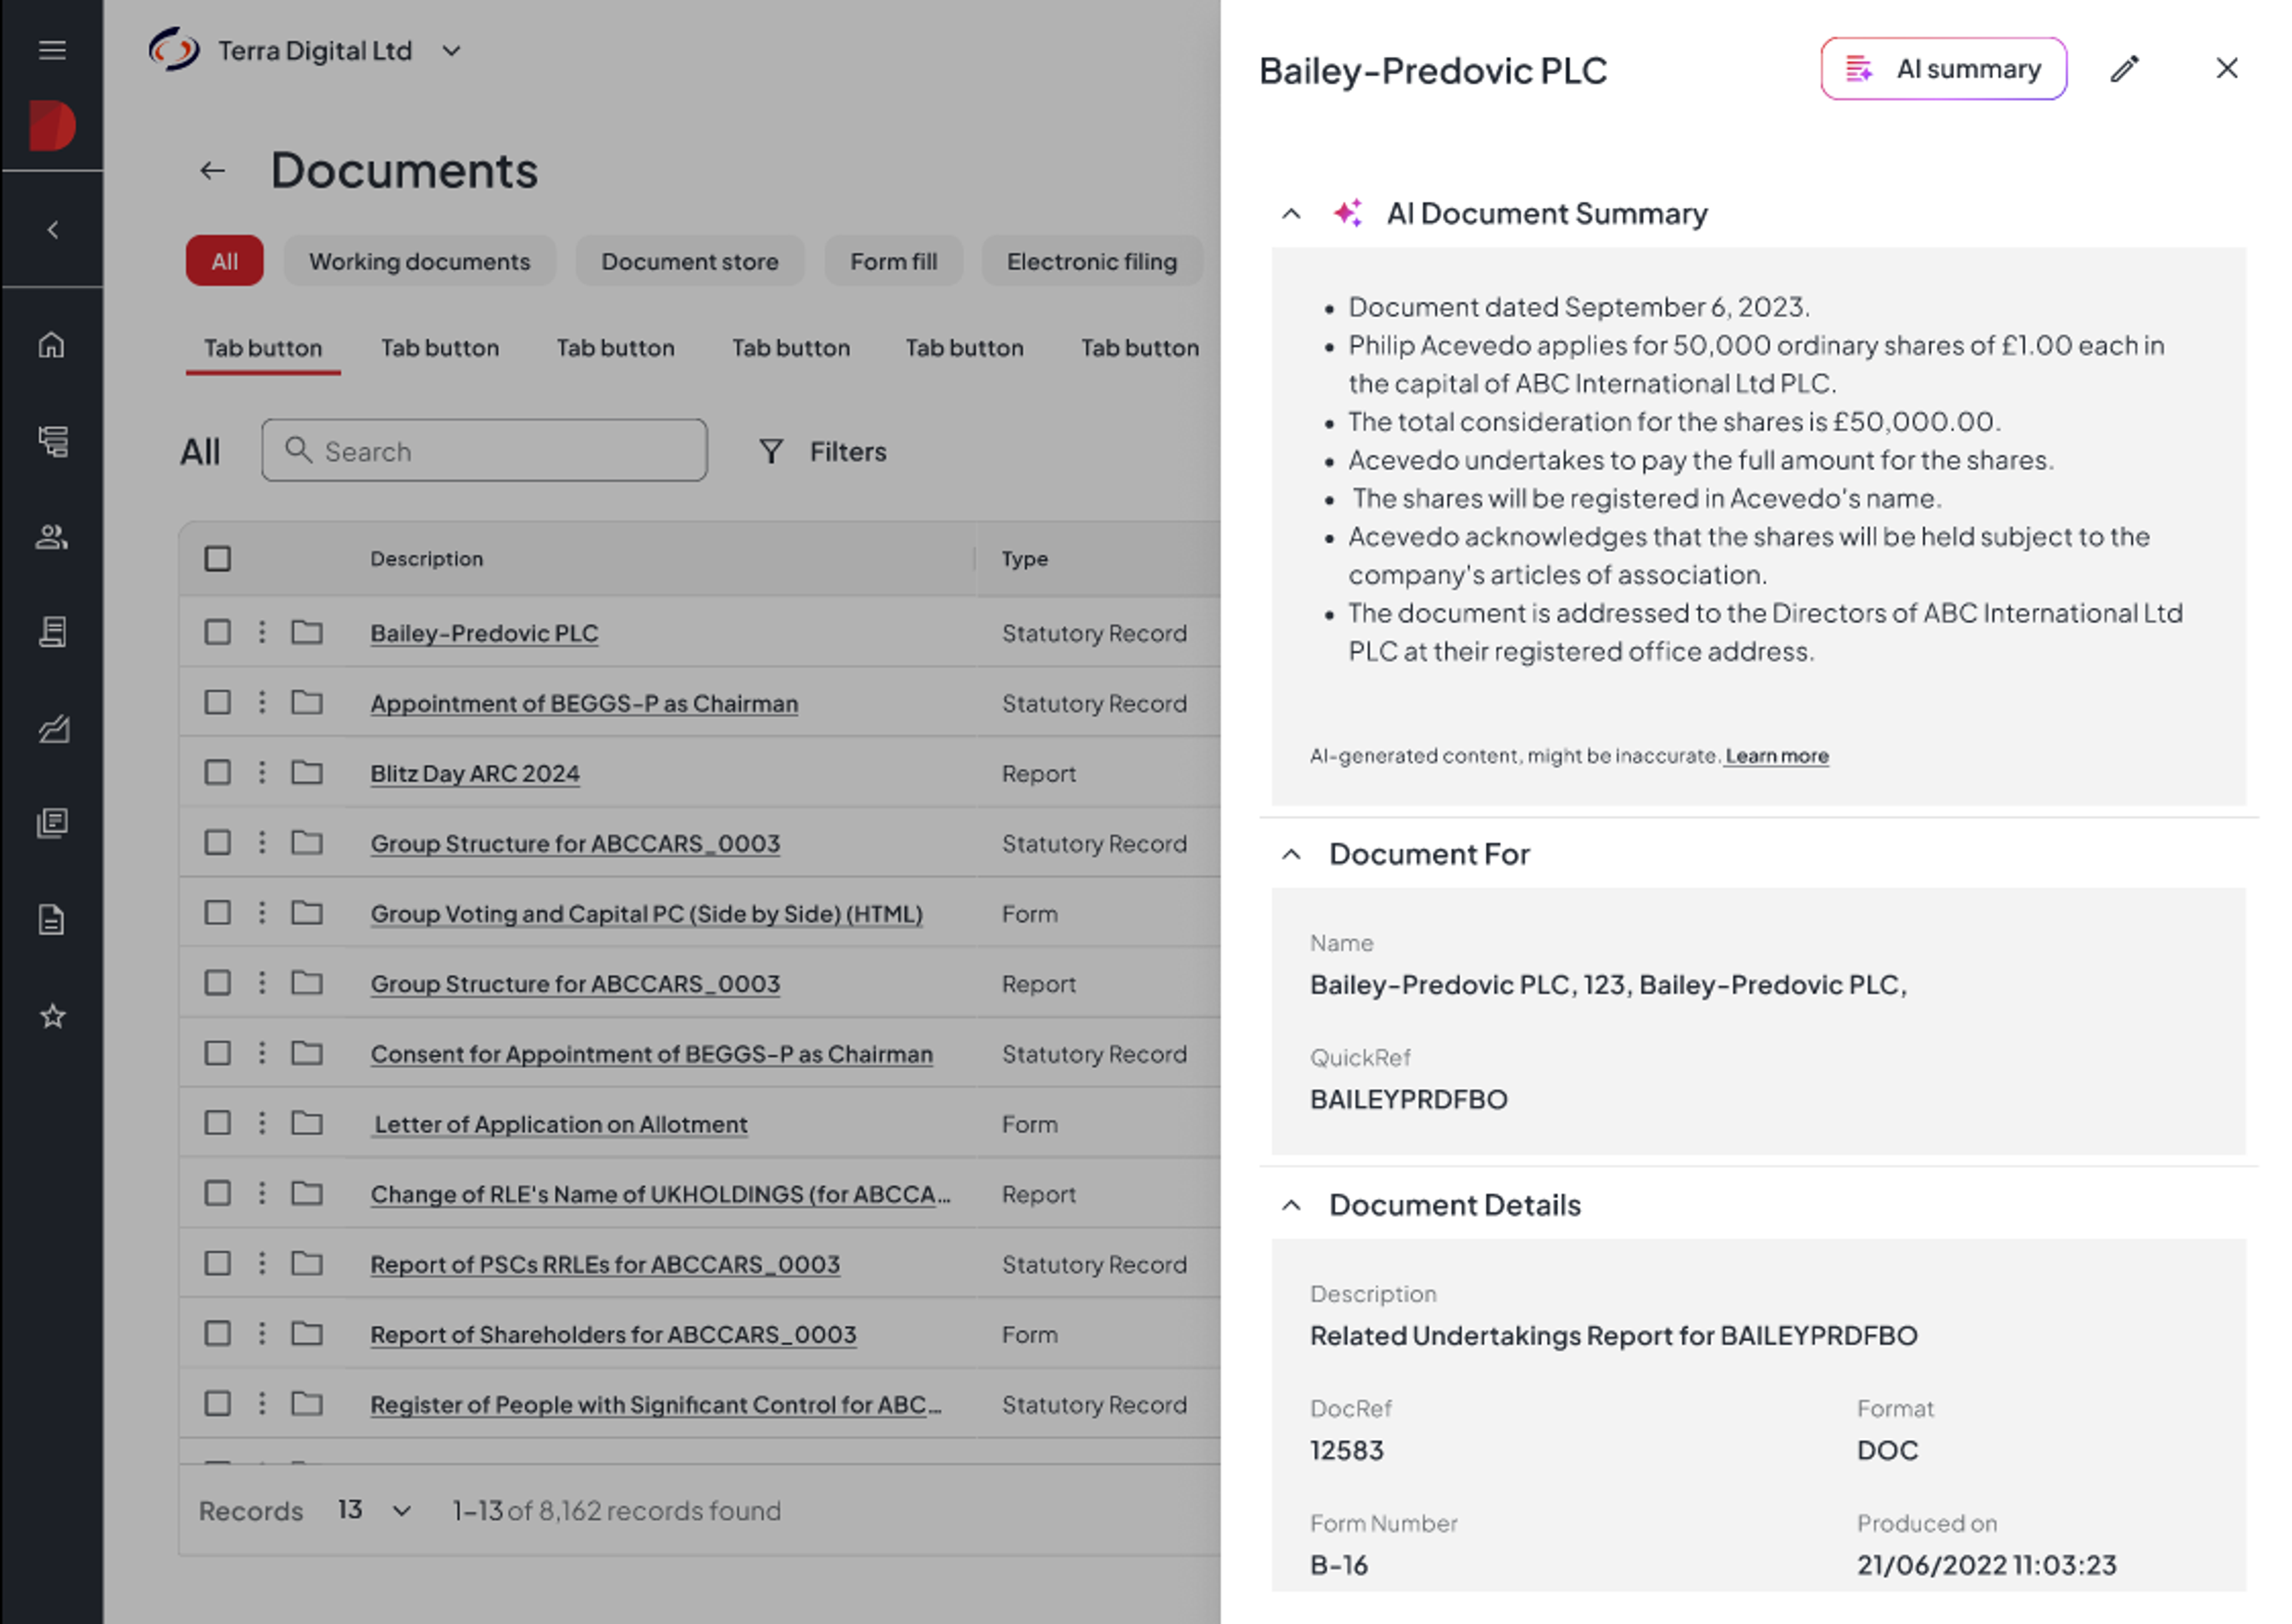
Task: Toggle the select-all checkbox in table header
Action: (217, 558)
